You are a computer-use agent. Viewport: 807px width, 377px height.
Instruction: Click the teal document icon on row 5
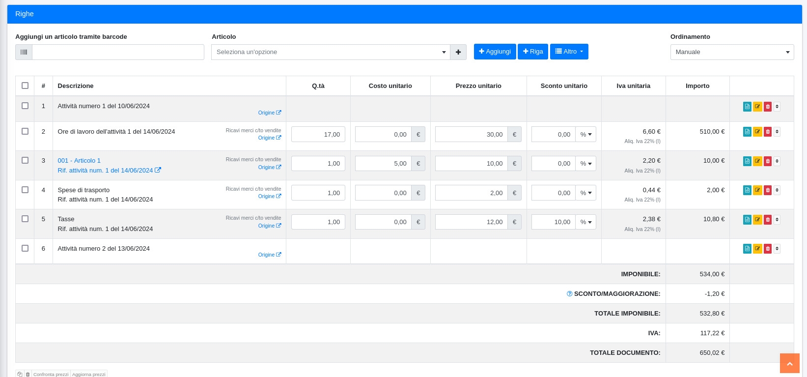pos(747,219)
